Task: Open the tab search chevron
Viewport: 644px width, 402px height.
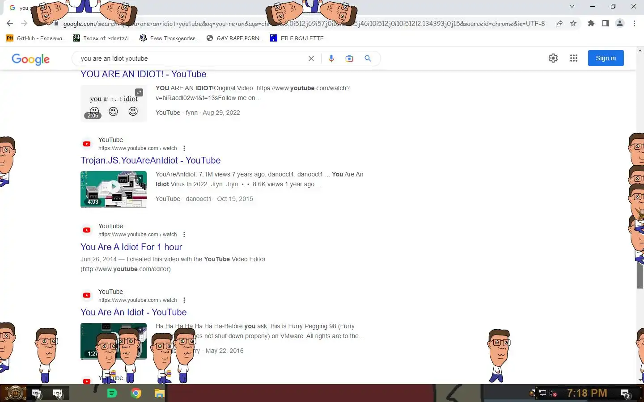Action: [x=572, y=6]
